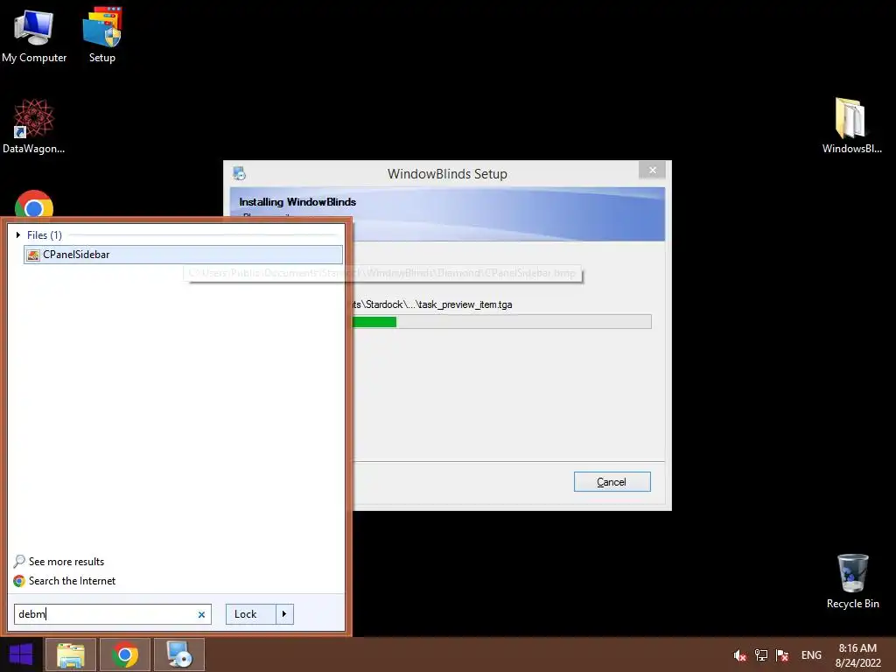Click the Lock button

tap(251, 614)
